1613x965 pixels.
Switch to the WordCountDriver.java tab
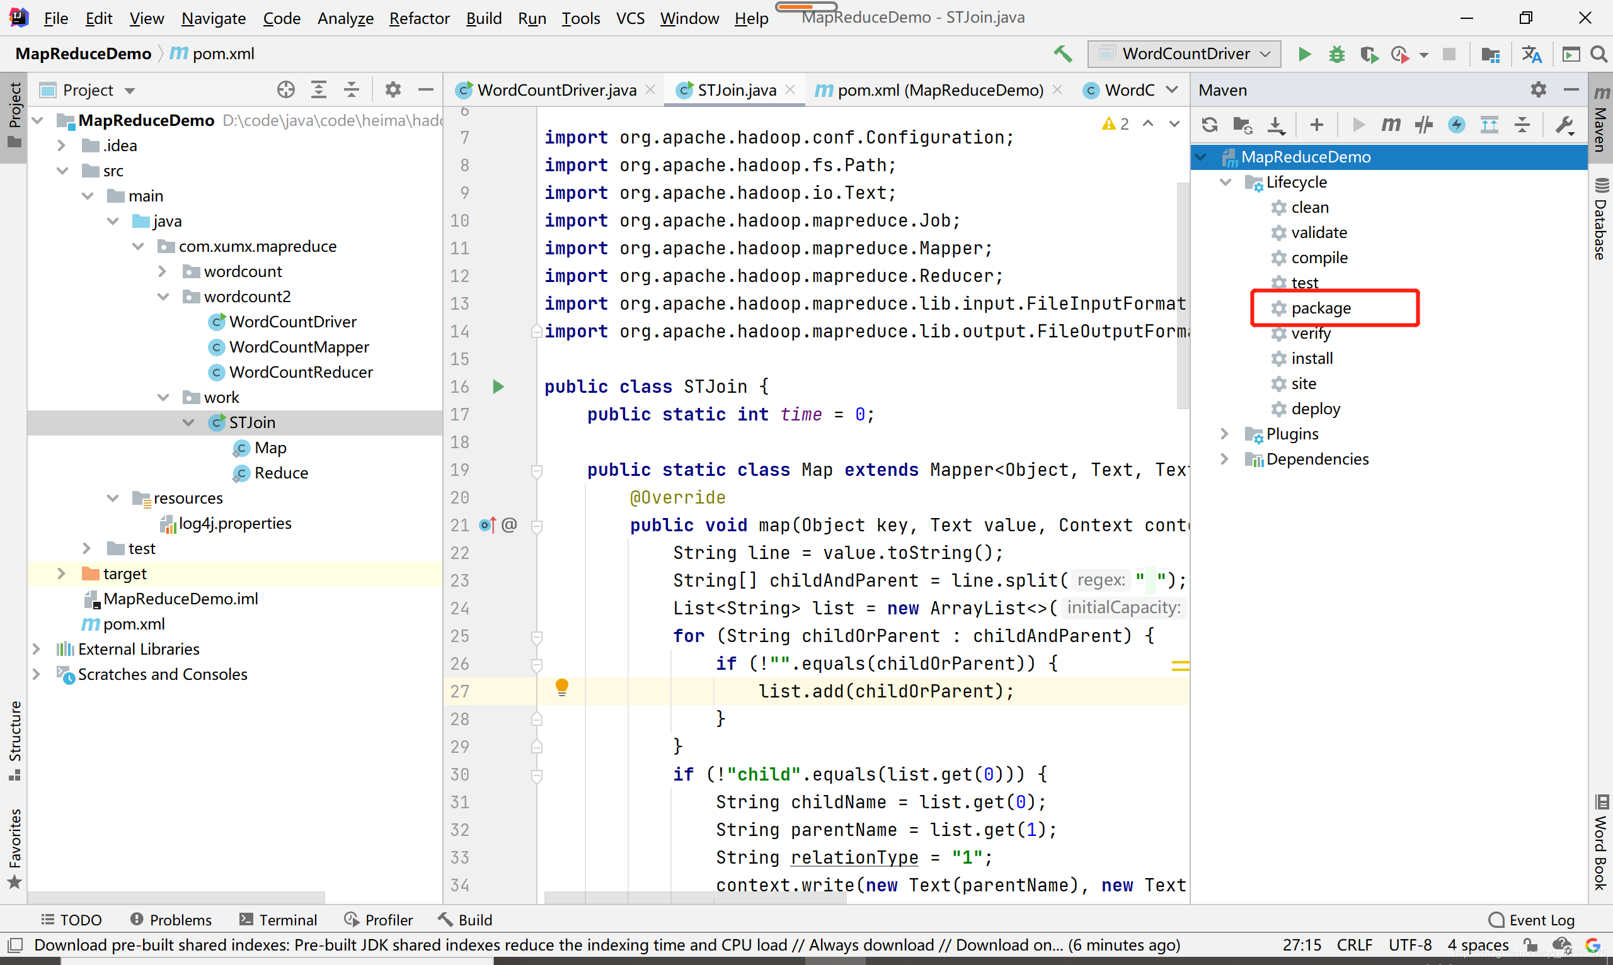pyautogui.click(x=556, y=90)
